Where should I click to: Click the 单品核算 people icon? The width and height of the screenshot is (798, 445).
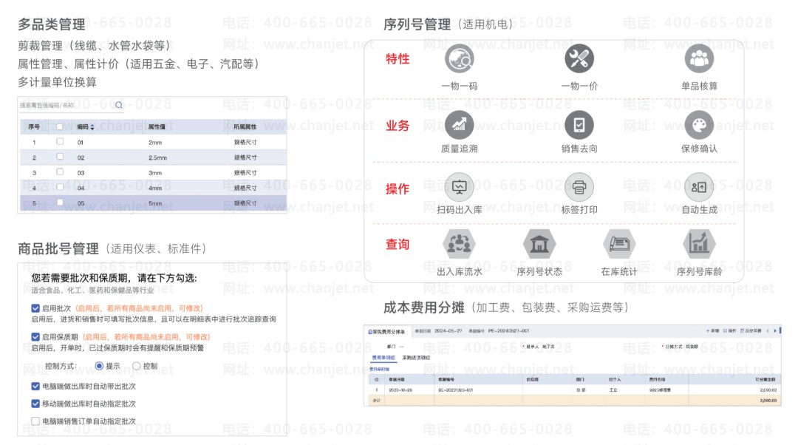click(699, 58)
